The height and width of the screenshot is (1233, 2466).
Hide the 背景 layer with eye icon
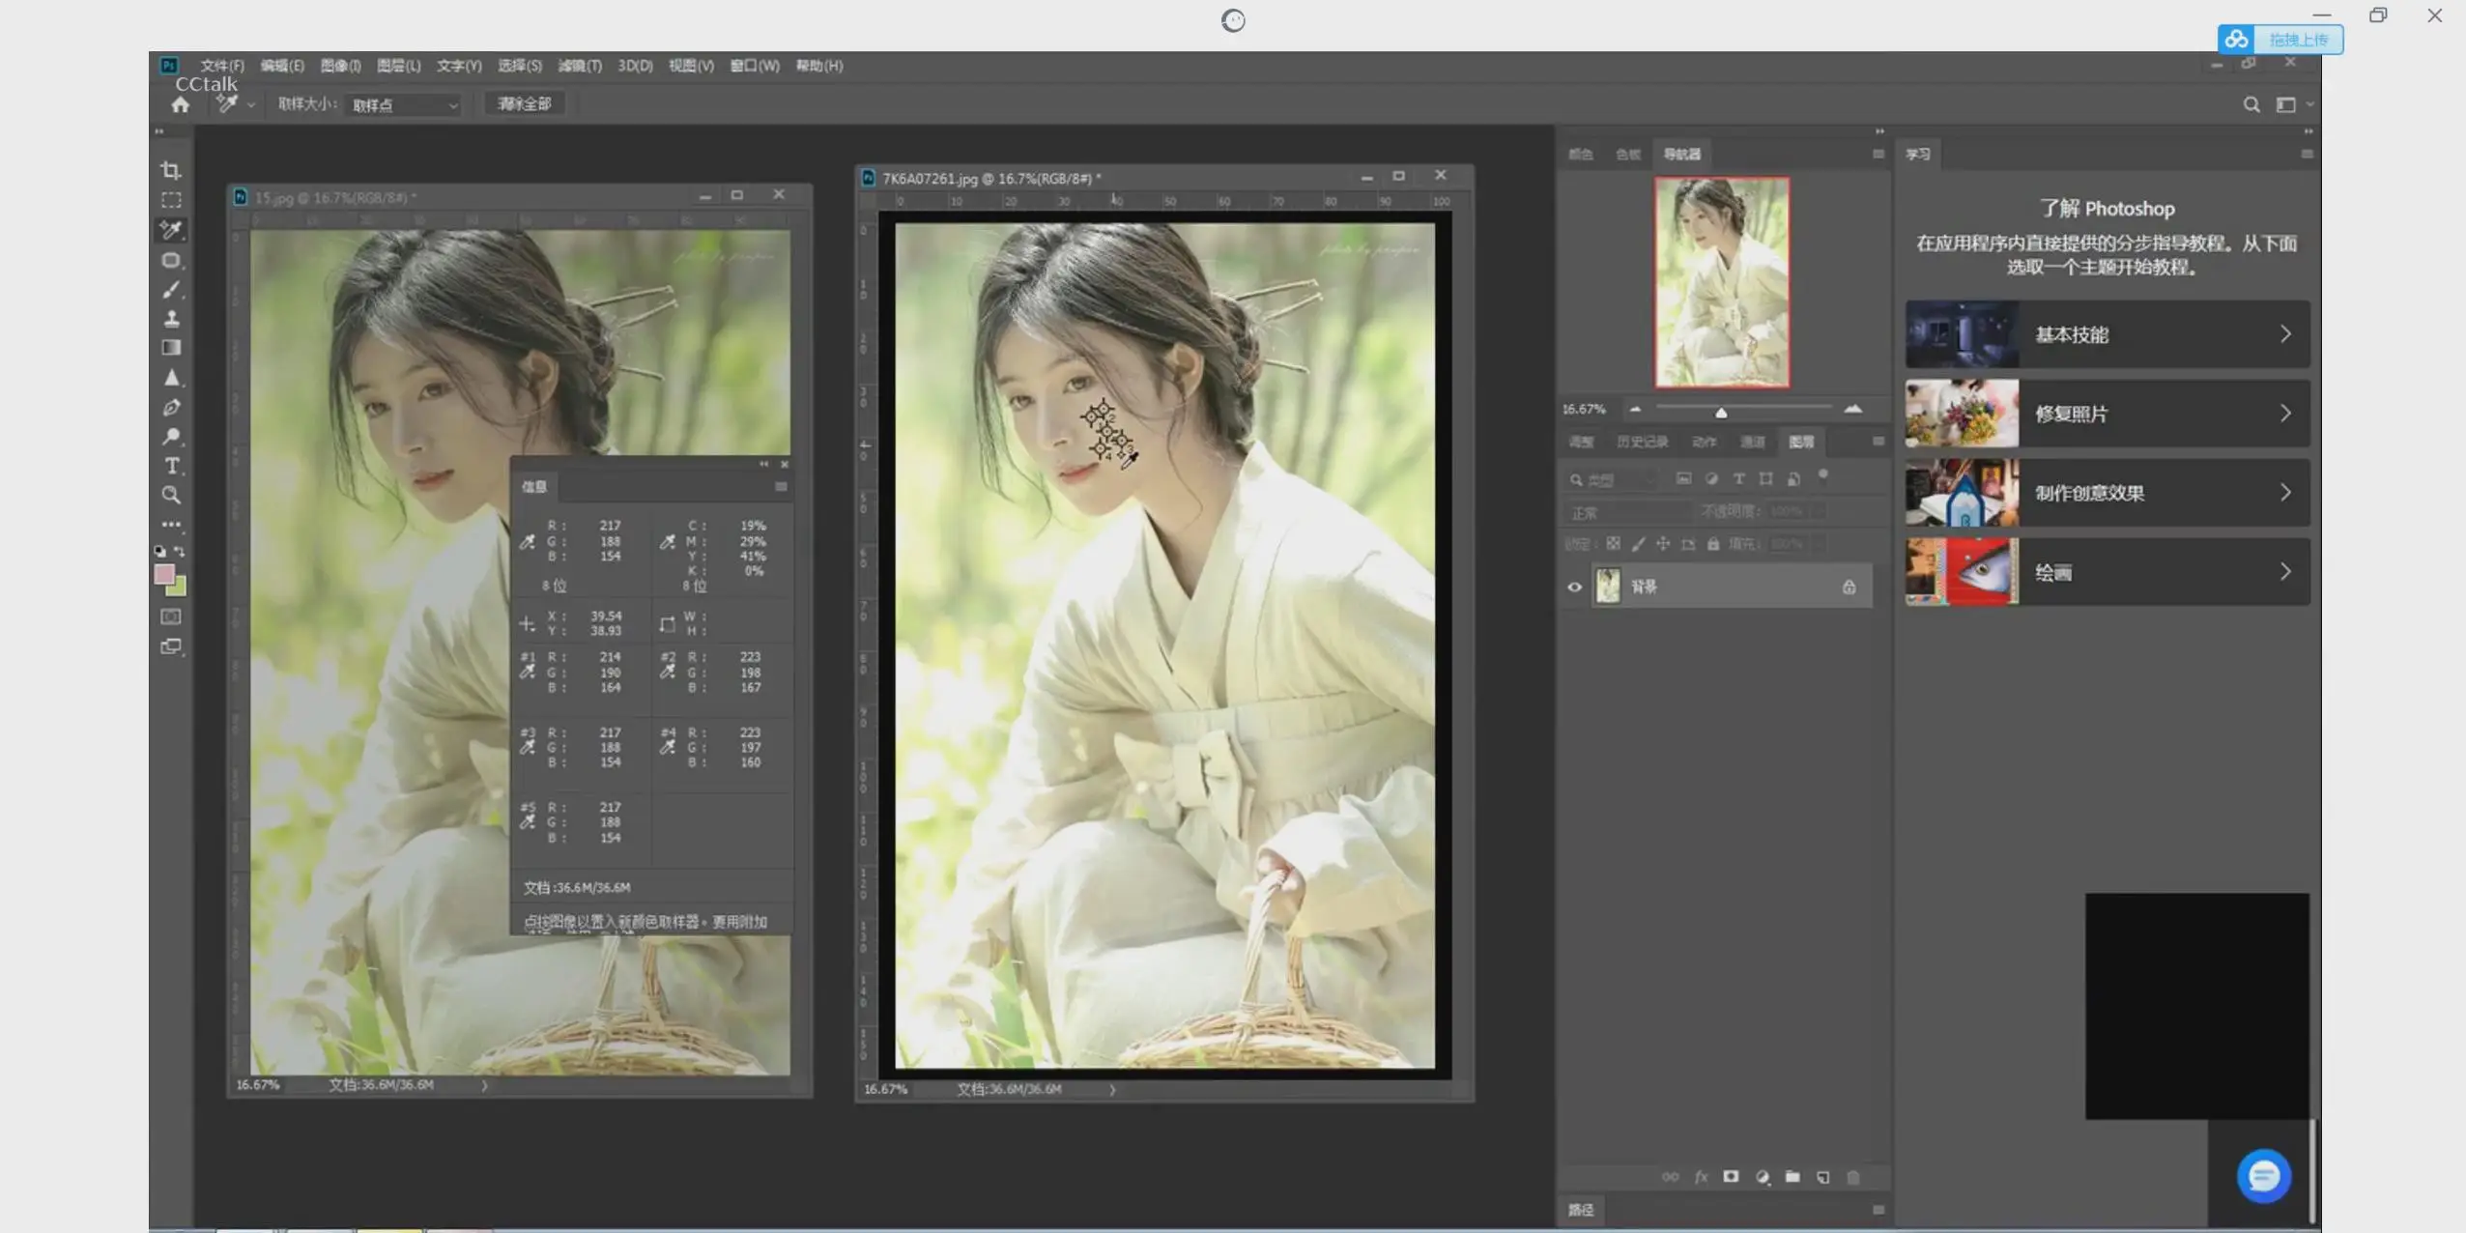[1574, 587]
